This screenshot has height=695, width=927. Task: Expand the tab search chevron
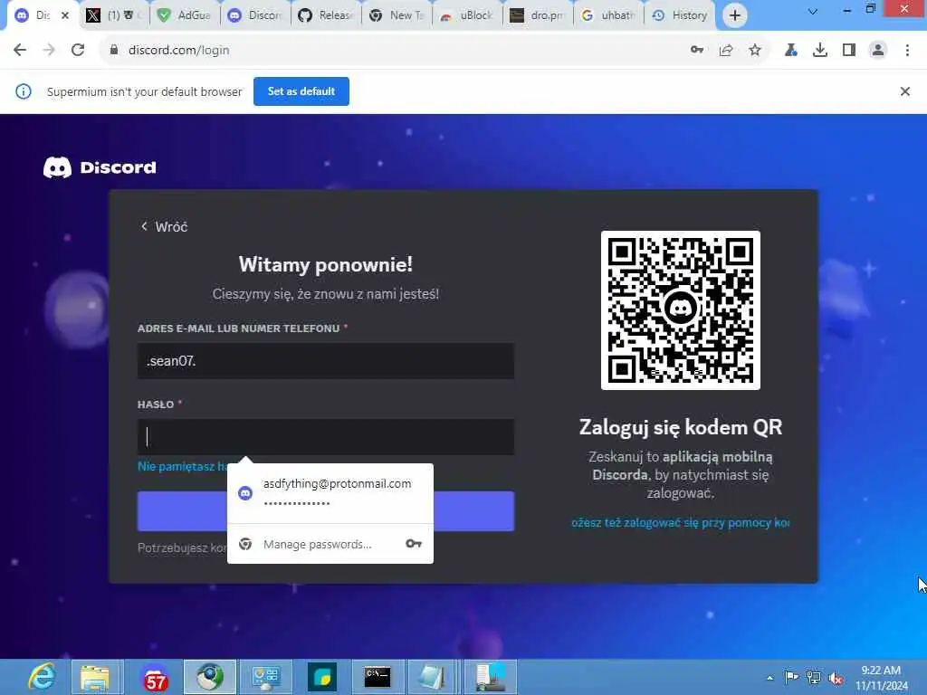click(x=813, y=12)
